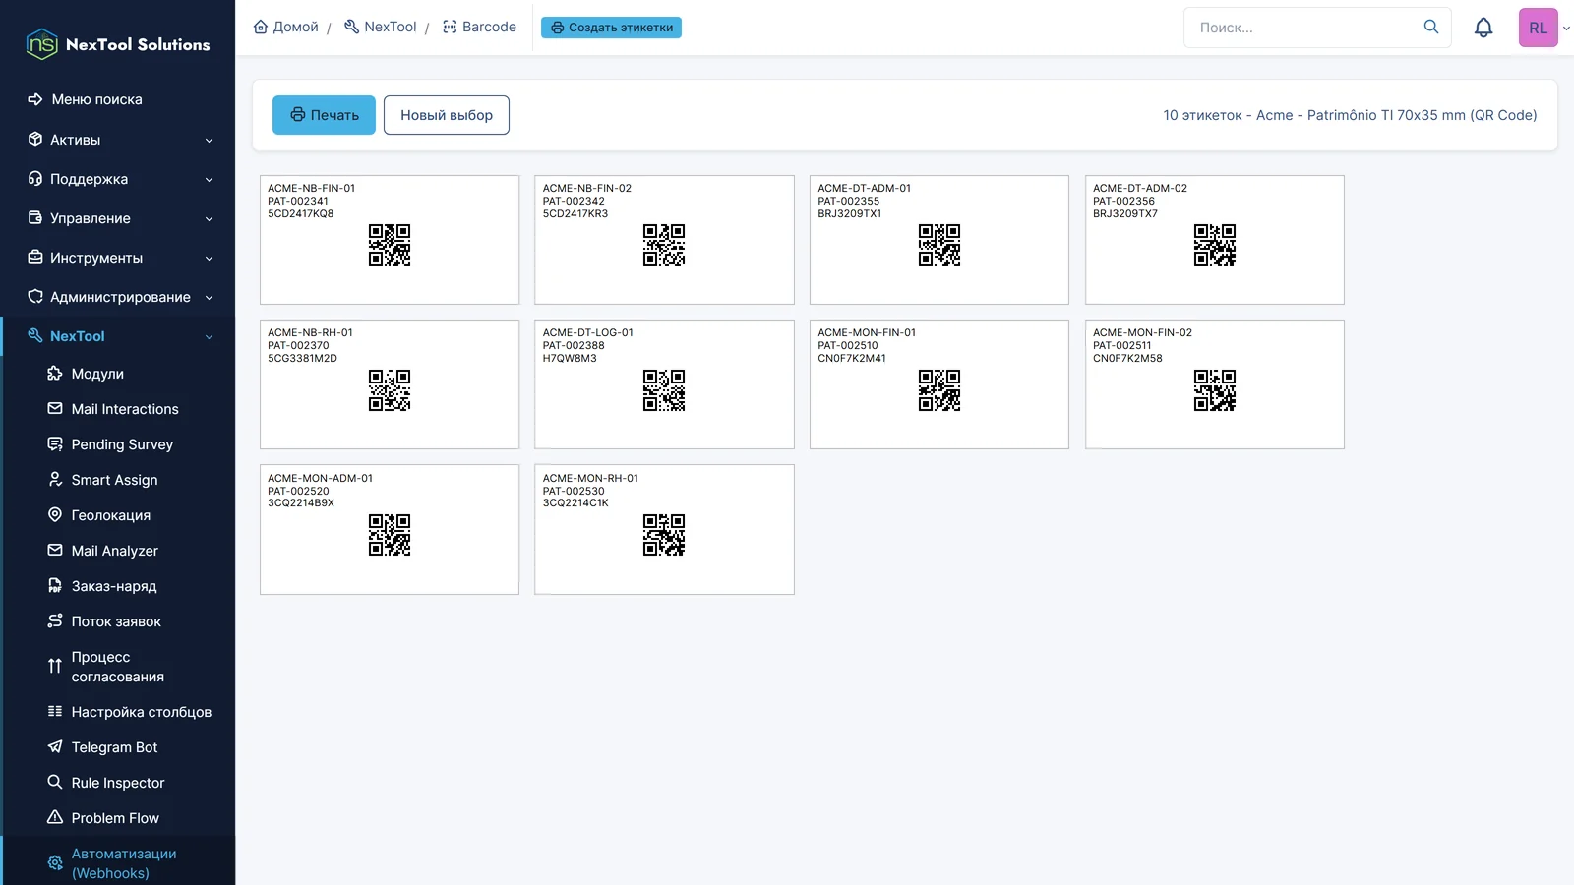The height and width of the screenshot is (885, 1574).
Task: Click the Создать этикетки button
Action: coord(611,28)
